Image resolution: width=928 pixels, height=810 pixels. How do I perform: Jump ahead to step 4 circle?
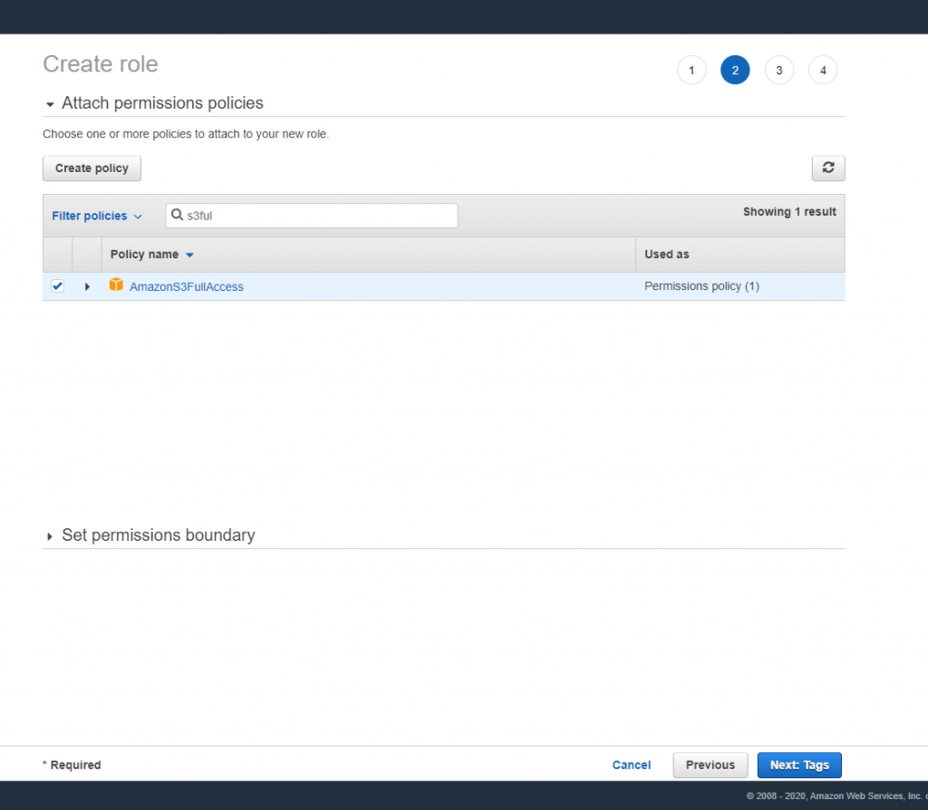click(822, 70)
